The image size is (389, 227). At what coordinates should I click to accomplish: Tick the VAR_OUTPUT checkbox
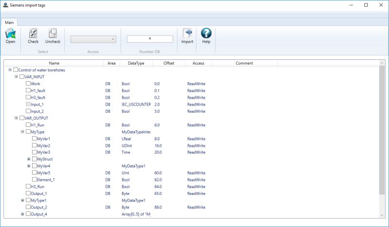pos(22,118)
